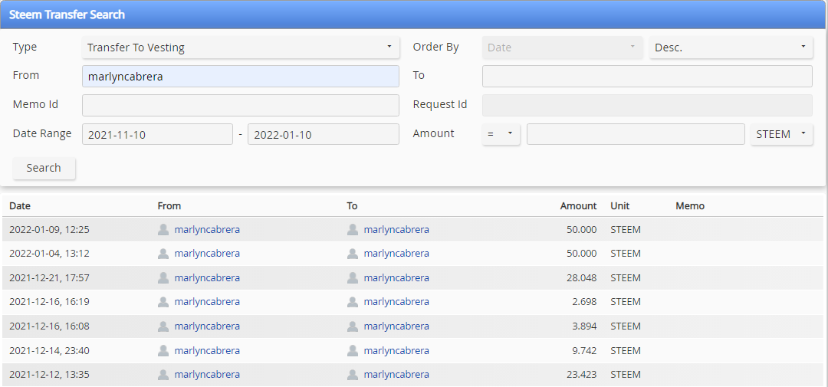Image resolution: width=828 pixels, height=387 pixels.
Task: Click the From avatar icon in 2022-01-09 row
Action: [x=163, y=229]
